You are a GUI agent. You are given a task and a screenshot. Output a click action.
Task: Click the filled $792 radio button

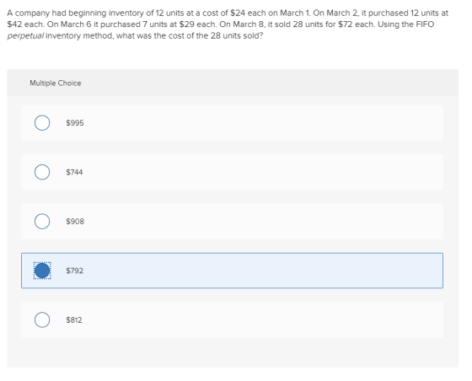[x=42, y=271]
